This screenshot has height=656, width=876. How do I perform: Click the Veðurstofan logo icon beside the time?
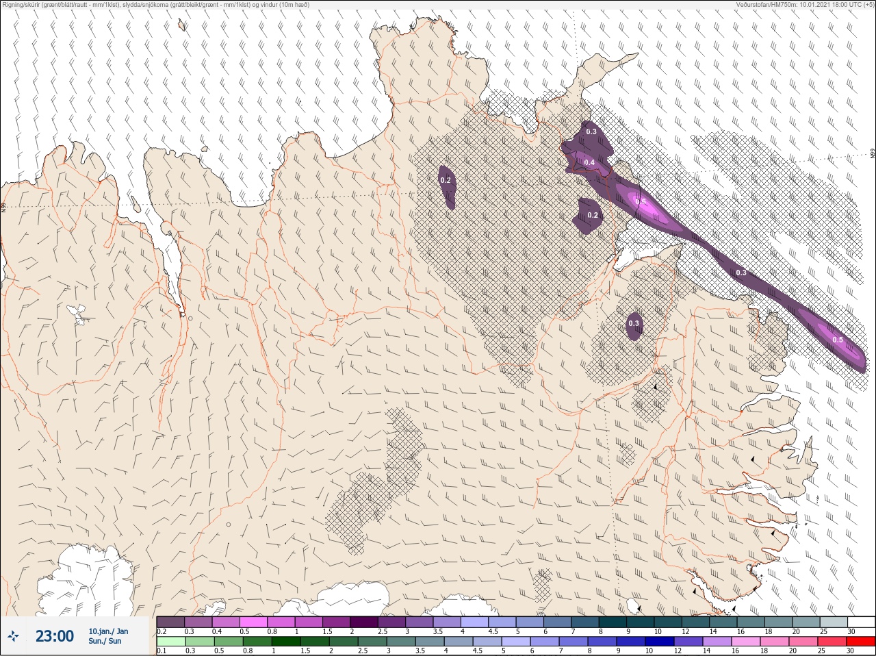coord(14,636)
